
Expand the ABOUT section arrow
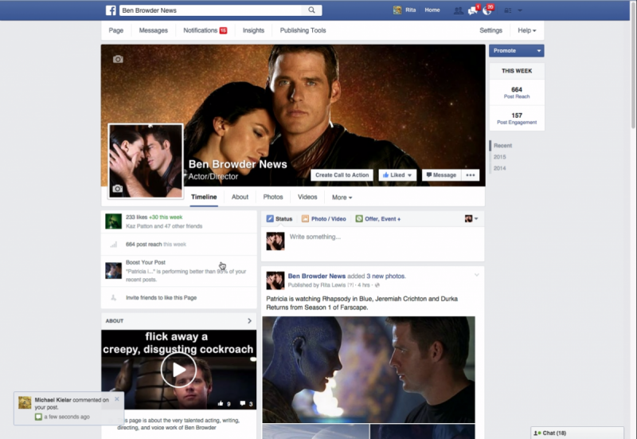[x=249, y=321]
